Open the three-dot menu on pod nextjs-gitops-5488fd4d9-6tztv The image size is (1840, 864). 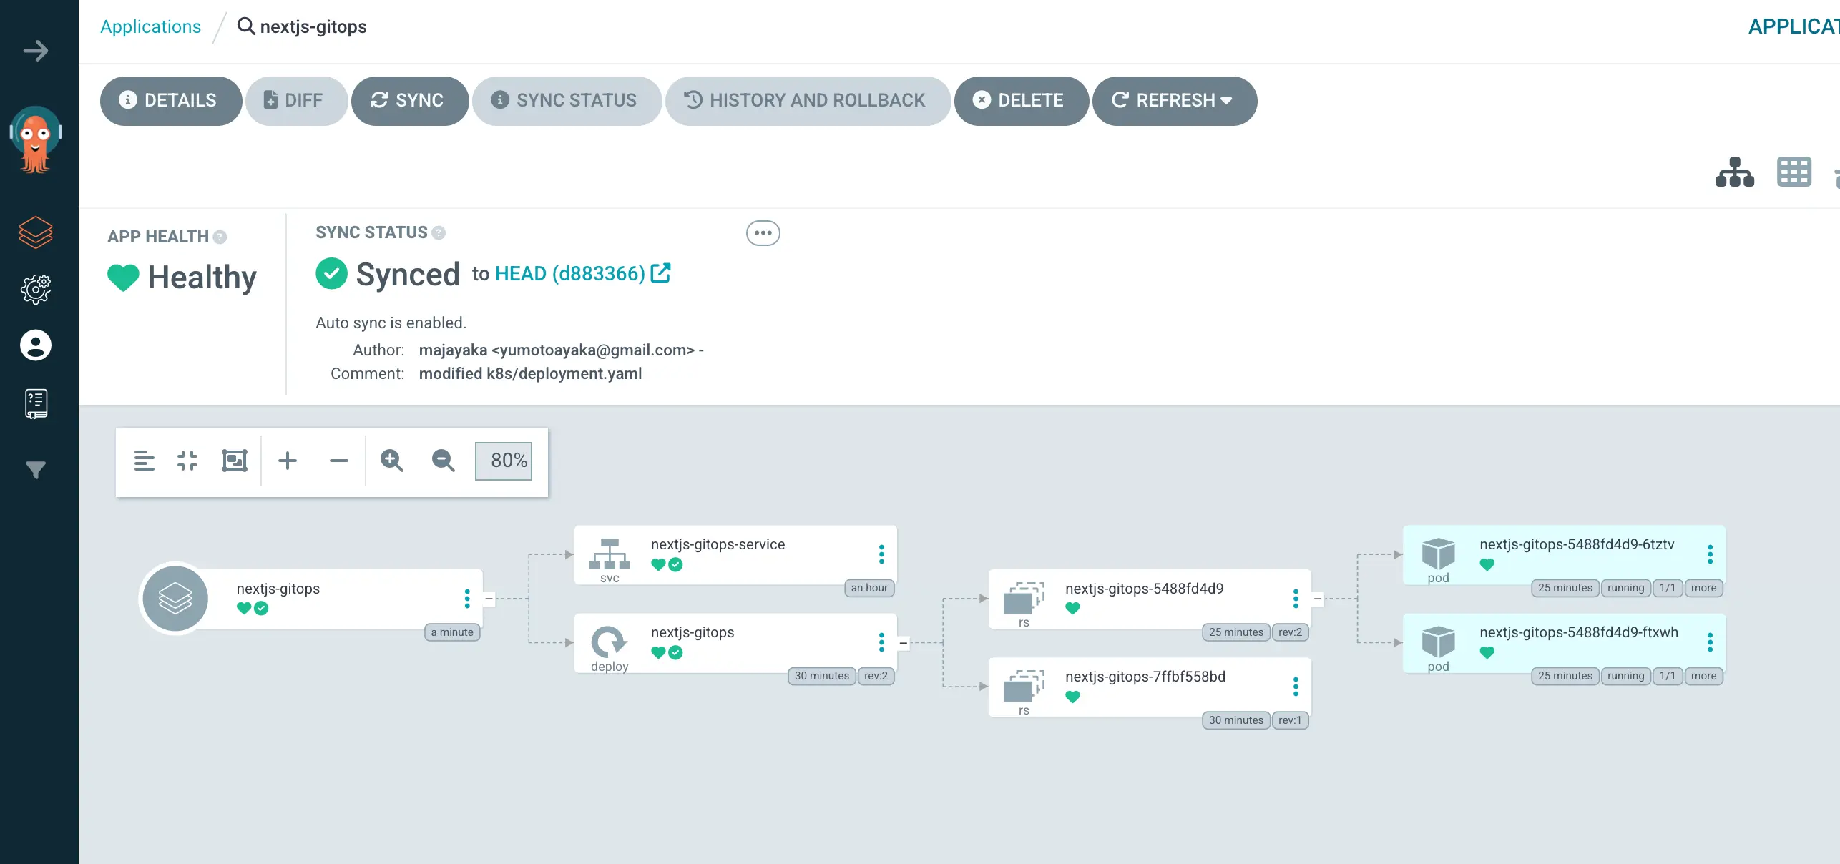pos(1711,554)
